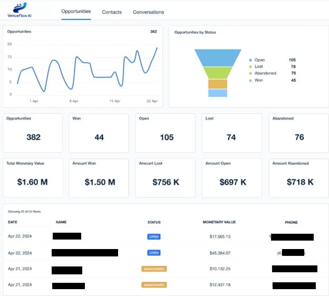
Task: Click the orange Abandoned legend dot
Action: 250,73
